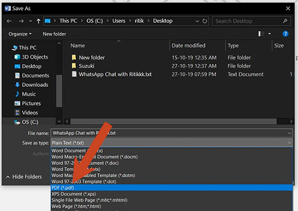The image size is (298, 211).
Task: Collapse the pane with Hide Folders
Action: pyautogui.click(x=24, y=177)
